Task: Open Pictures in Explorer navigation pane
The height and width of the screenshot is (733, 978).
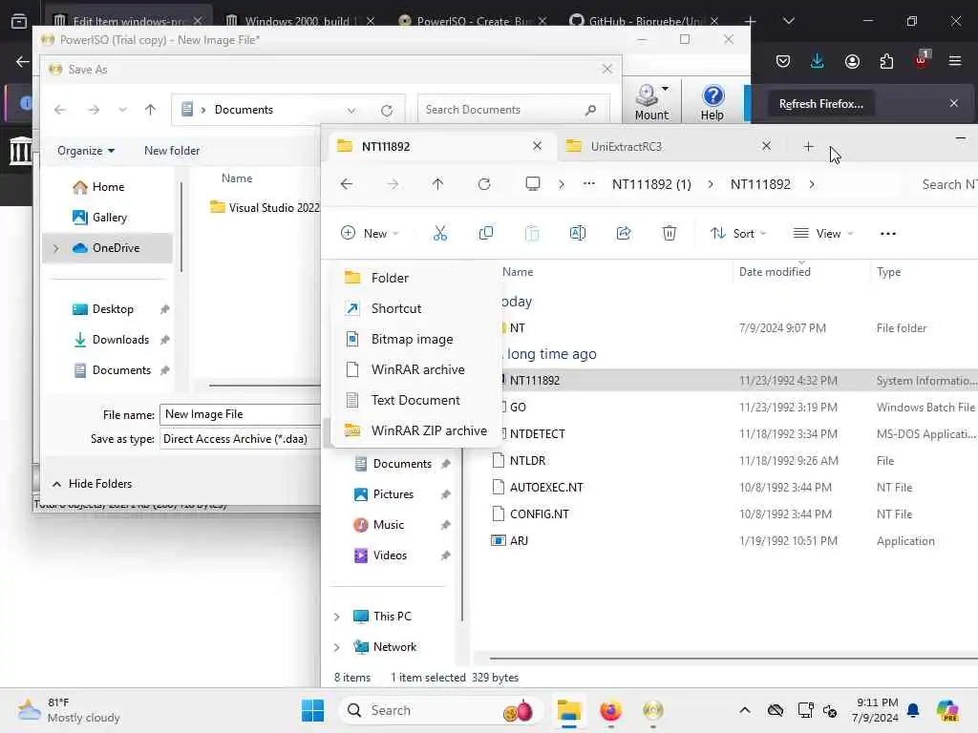Action: [x=393, y=494]
